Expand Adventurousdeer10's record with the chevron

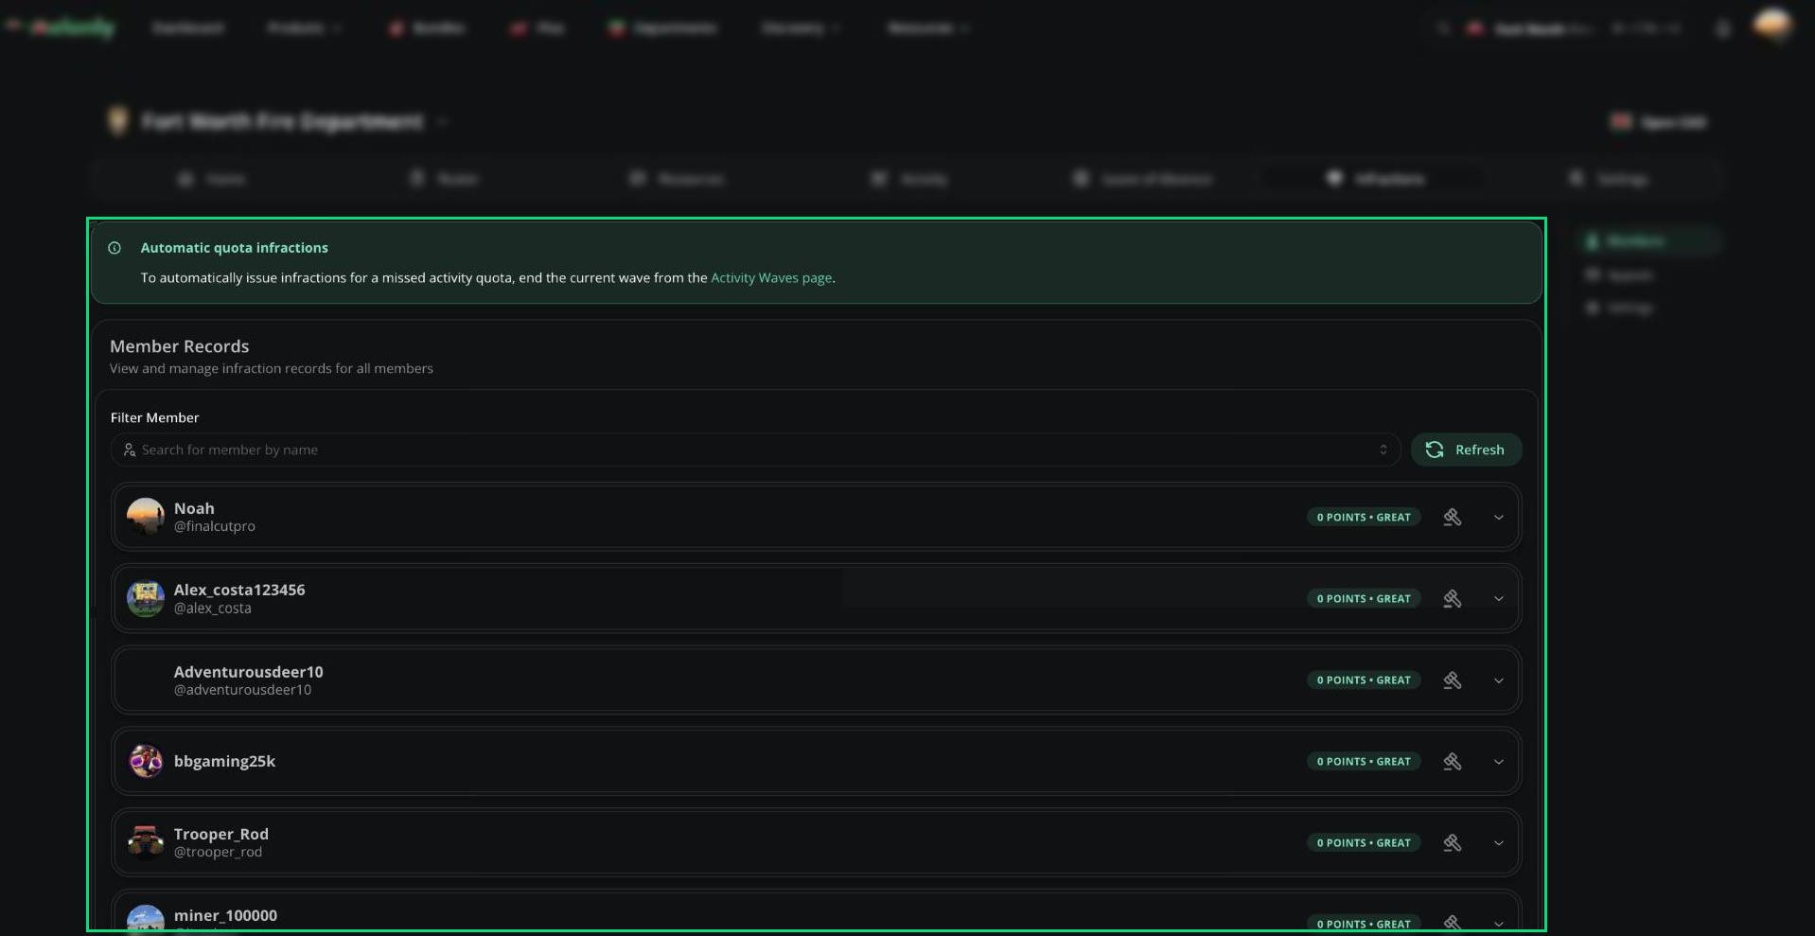point(1499,680)
